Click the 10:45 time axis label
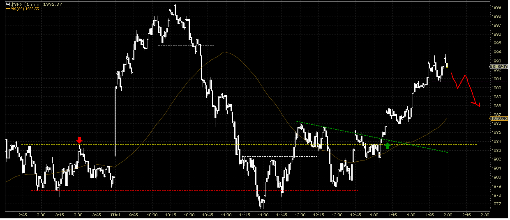Viewport: 510px width, 220px height. (x=208, y=215)
